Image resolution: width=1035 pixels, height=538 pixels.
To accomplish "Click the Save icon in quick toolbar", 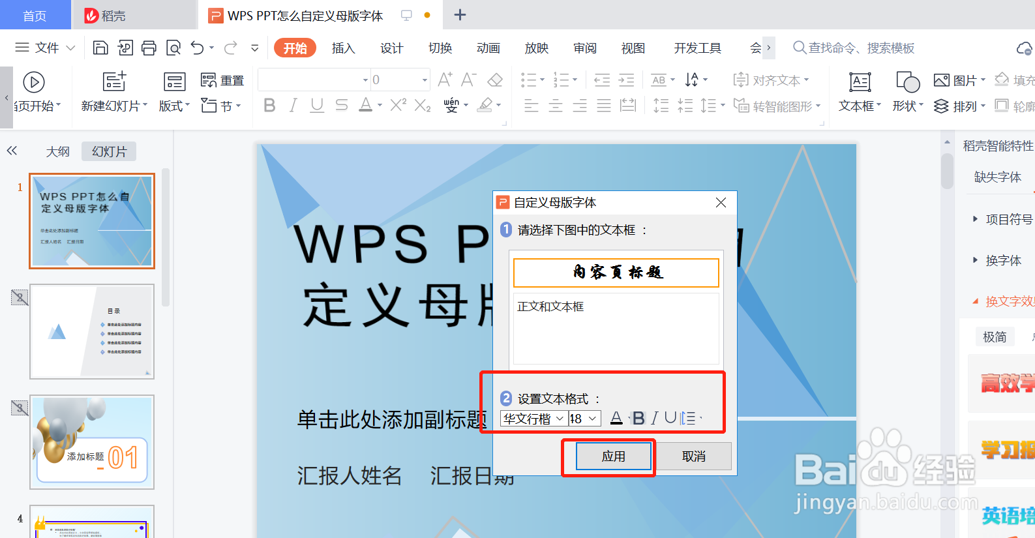I will coord(100,48).
